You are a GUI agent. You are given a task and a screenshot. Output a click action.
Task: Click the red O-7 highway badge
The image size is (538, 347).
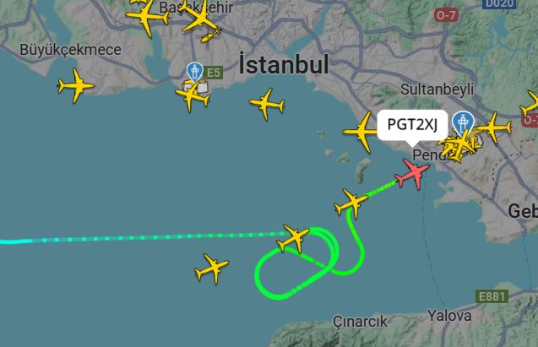tap(446, 15)
